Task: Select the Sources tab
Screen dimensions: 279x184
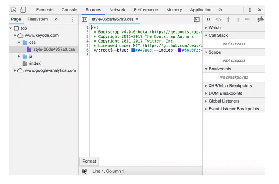Action: pyautogui.click(x=93, y=10)
